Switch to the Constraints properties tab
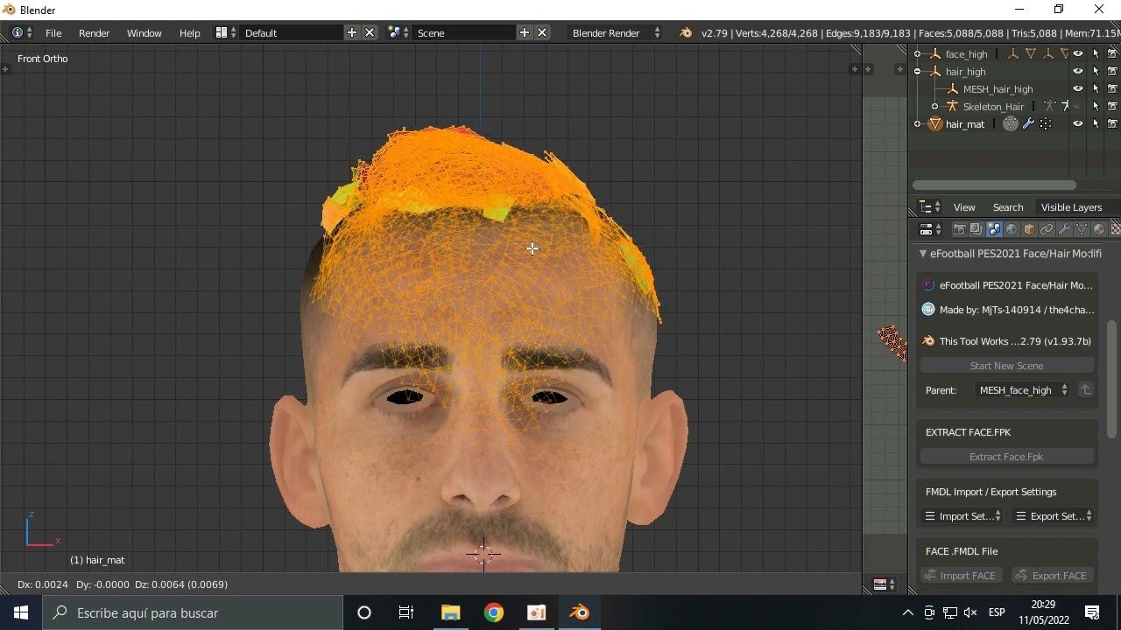The height and width of the screenshot is (630, 1121). click(x=1047, y=229)
